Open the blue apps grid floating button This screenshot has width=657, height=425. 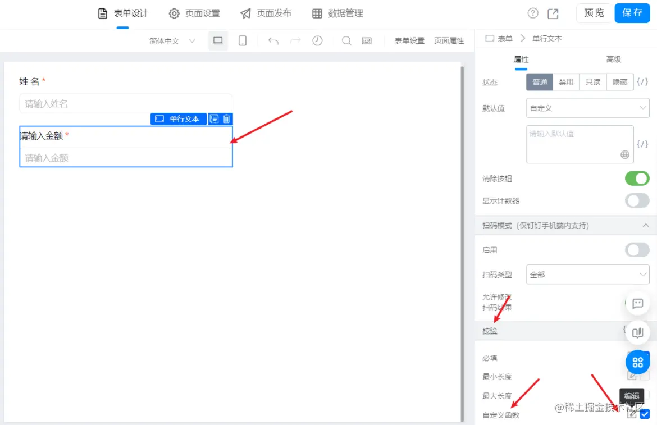(637, 362)
